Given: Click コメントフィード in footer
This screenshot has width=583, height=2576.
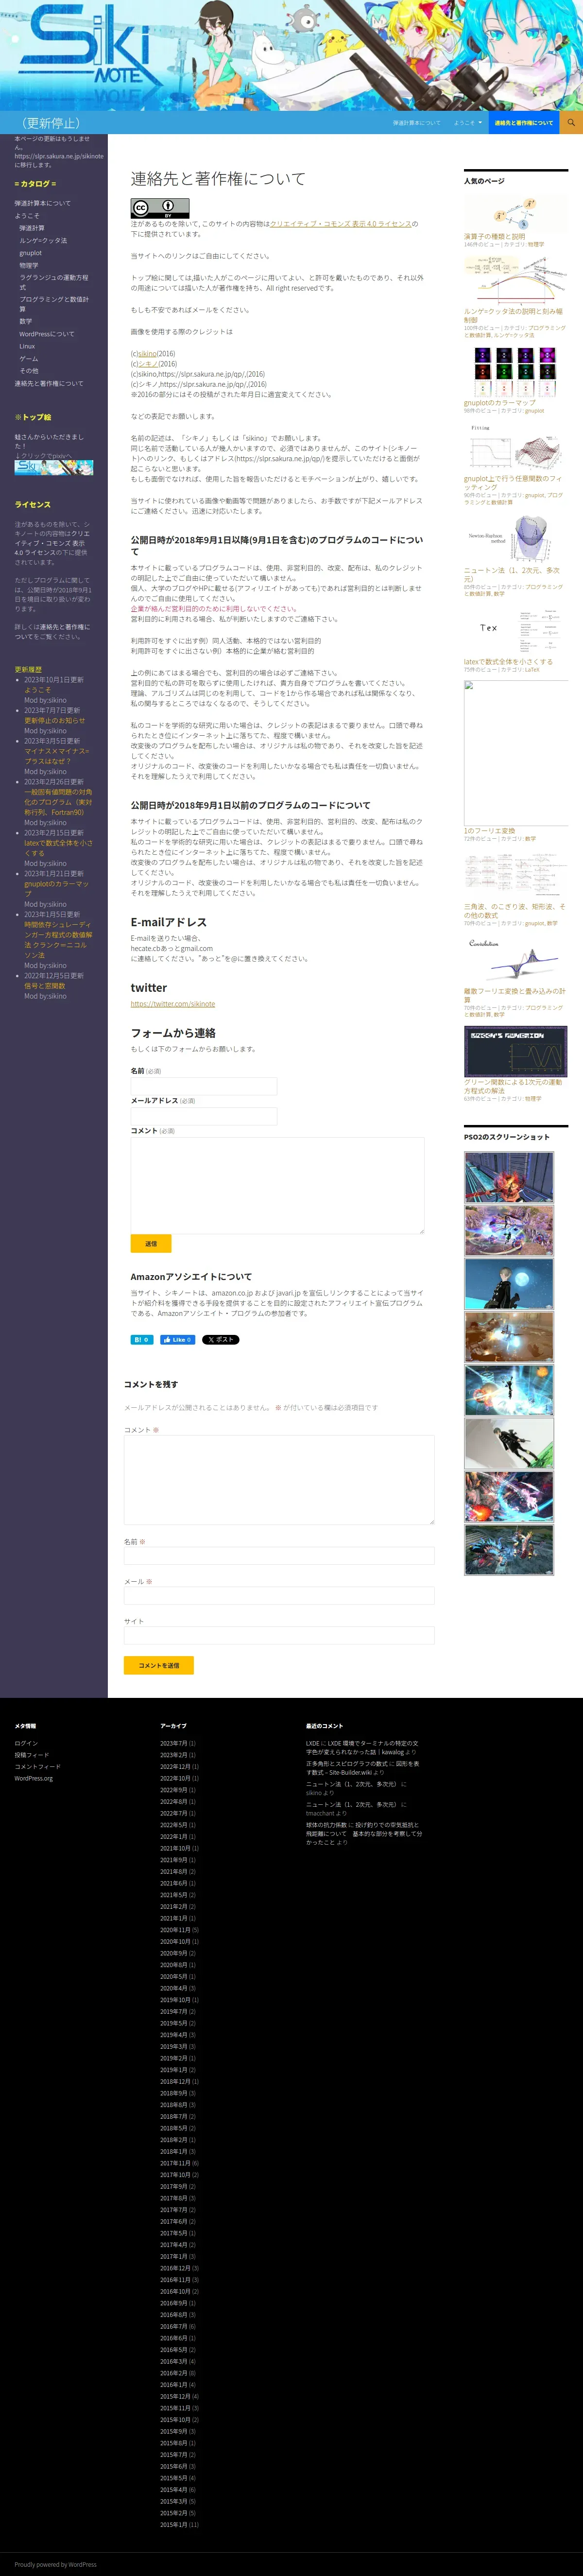Looking at the screenshot, I should coord(37,1766).
